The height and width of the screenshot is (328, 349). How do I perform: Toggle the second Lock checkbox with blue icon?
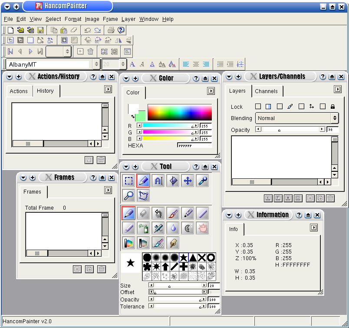tap(268, 107)
